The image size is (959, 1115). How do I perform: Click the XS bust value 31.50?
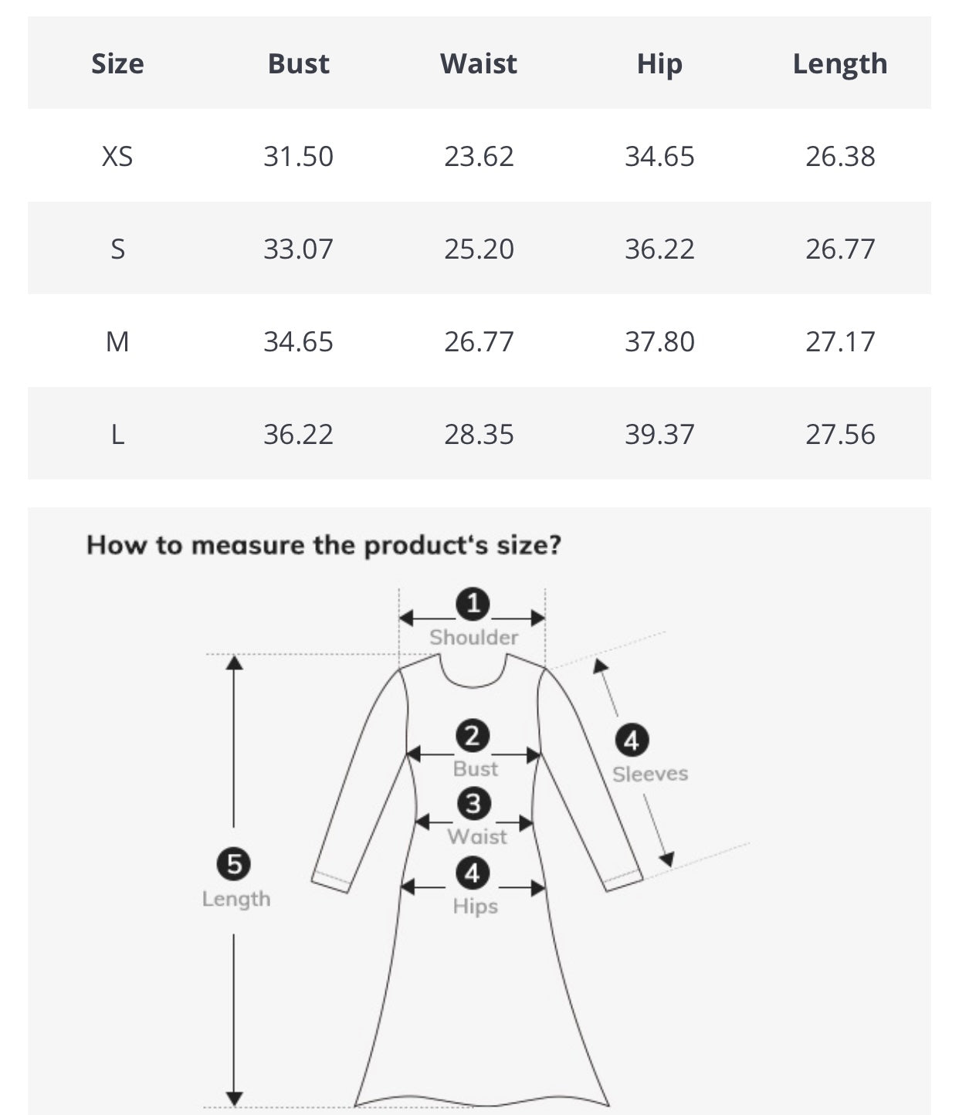pos(298,156)
